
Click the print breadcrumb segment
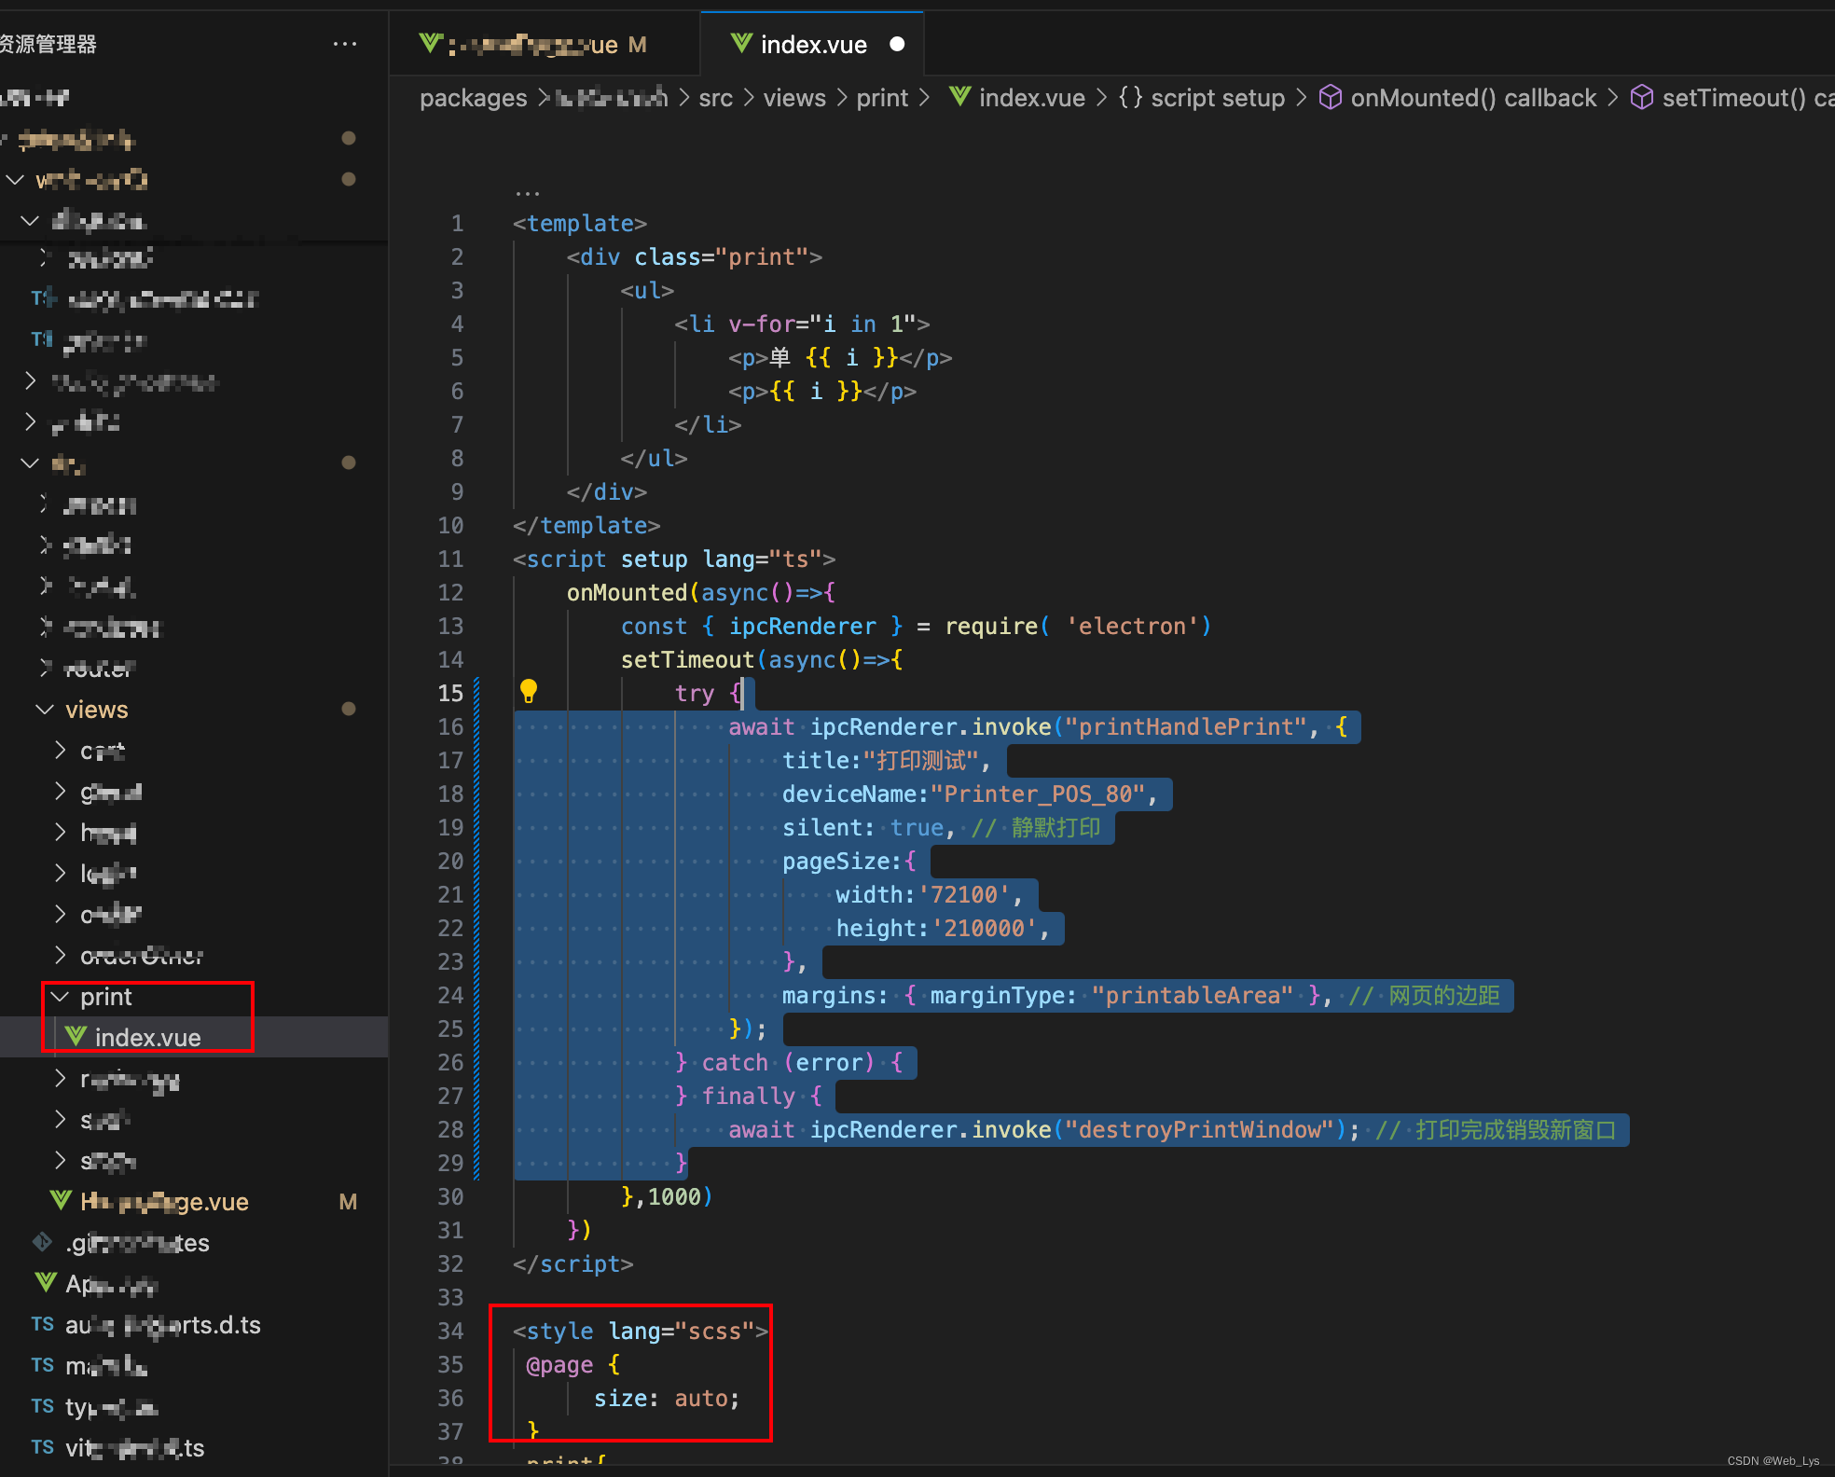click(x=882, y=98)
